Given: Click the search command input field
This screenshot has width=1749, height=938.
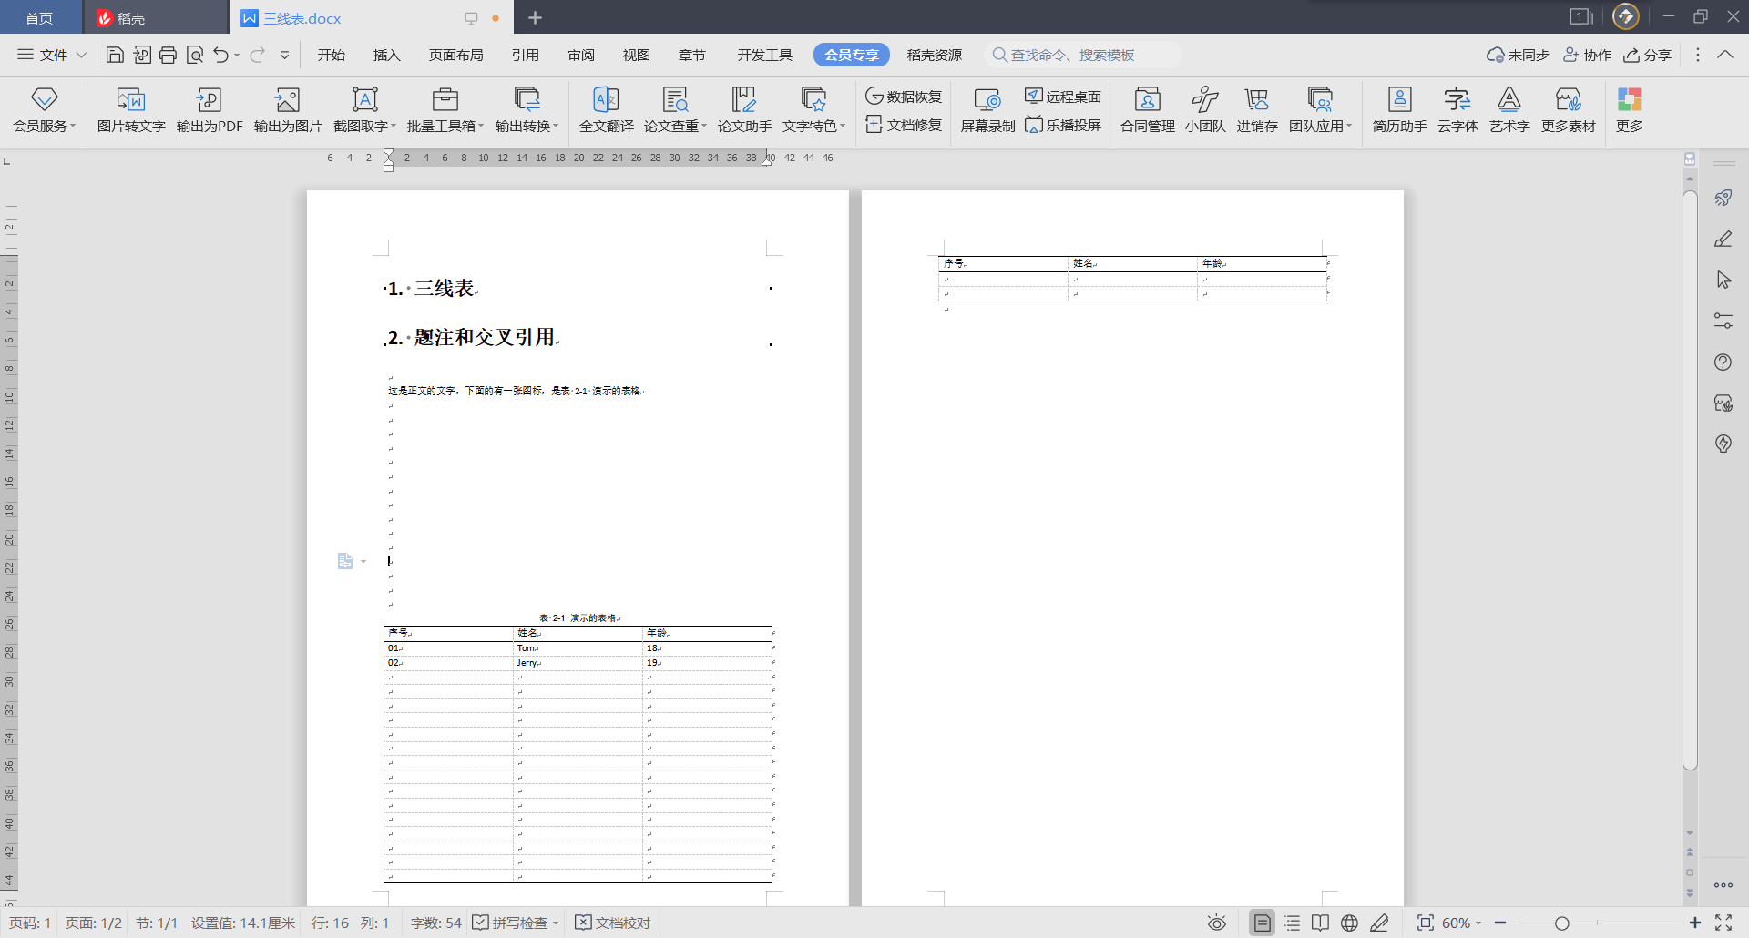Looking at the screenshot, I should 1082,55.
